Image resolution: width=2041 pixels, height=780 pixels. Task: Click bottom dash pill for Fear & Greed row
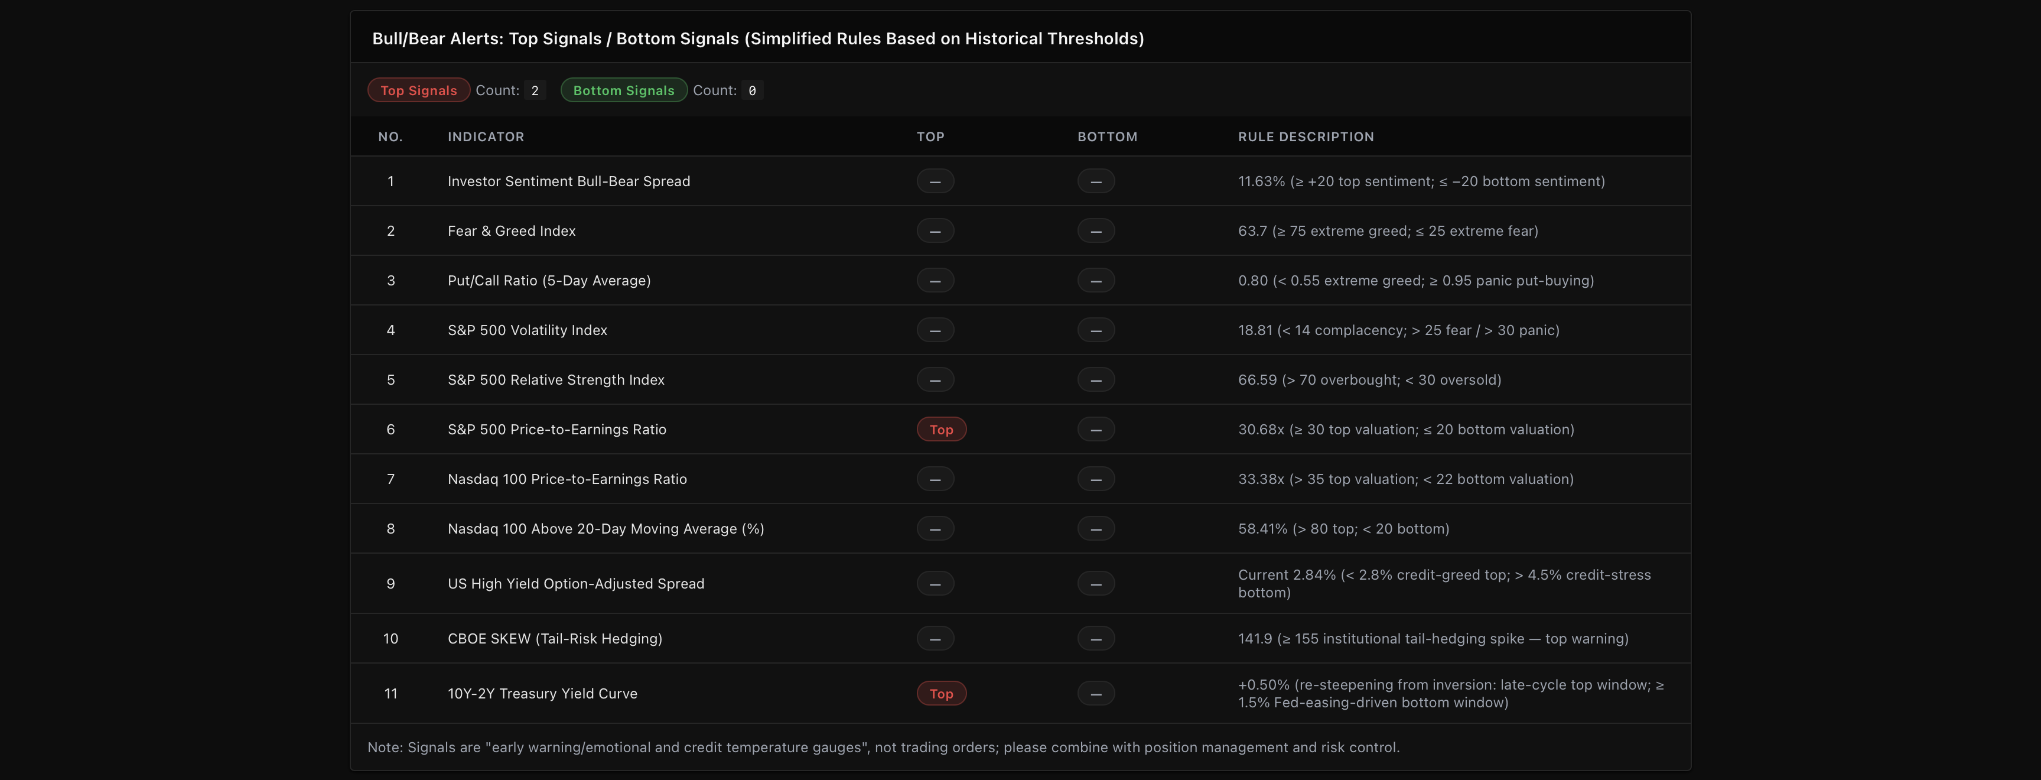point(1096,230)
